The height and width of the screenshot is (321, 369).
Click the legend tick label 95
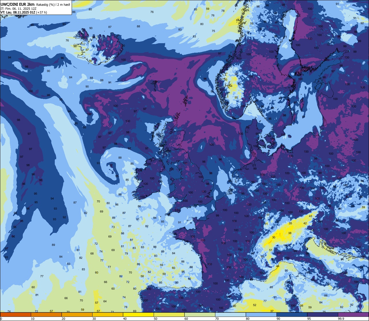(309, 319)
